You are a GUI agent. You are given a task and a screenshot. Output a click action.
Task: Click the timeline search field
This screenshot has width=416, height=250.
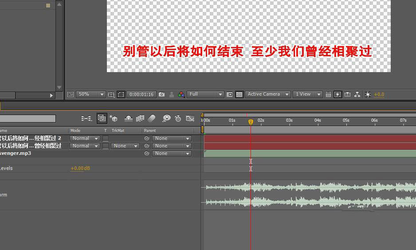(28, 119)
